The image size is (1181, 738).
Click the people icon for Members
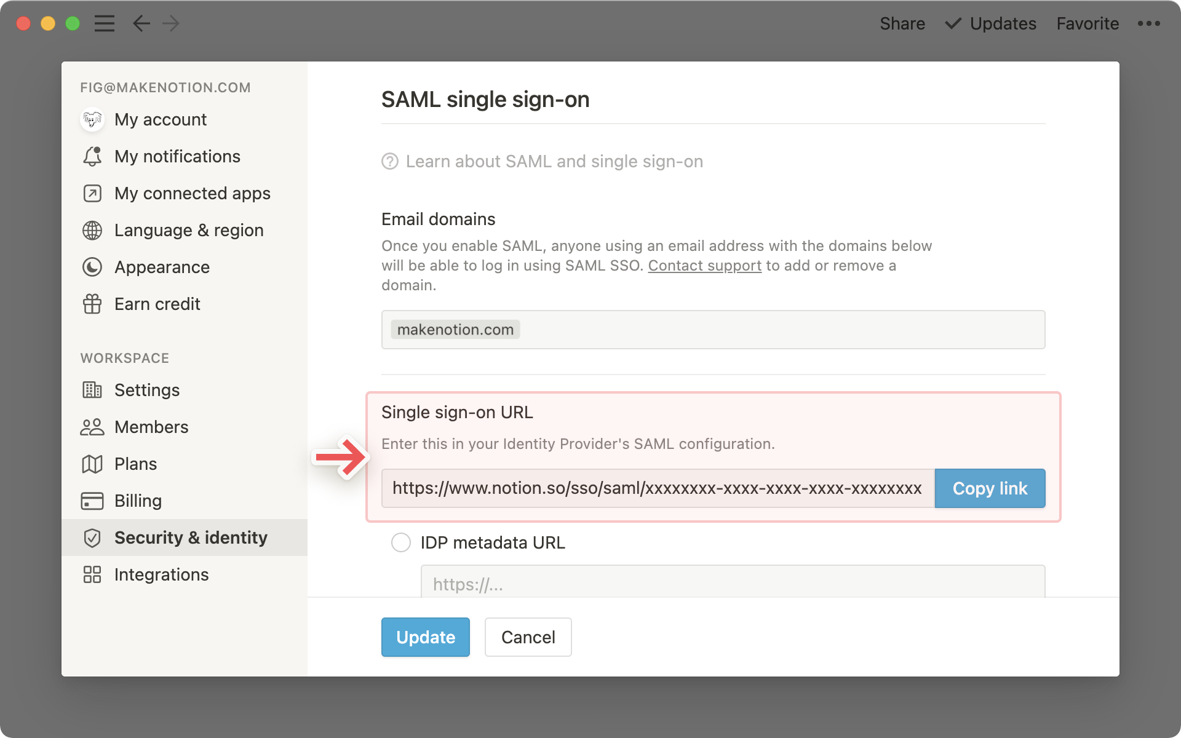coord(92,427)
